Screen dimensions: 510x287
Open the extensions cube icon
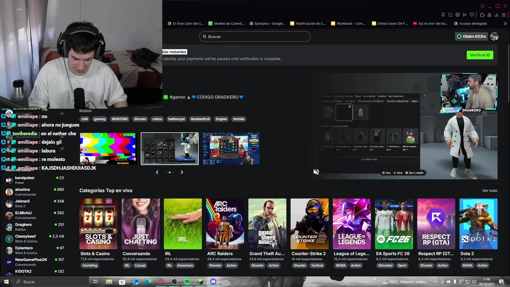coord(482,15)
